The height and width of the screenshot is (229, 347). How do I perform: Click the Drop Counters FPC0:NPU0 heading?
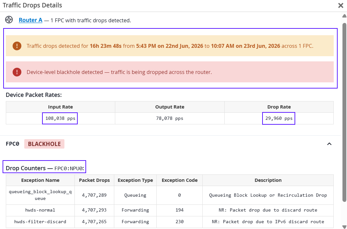(45, 168)
